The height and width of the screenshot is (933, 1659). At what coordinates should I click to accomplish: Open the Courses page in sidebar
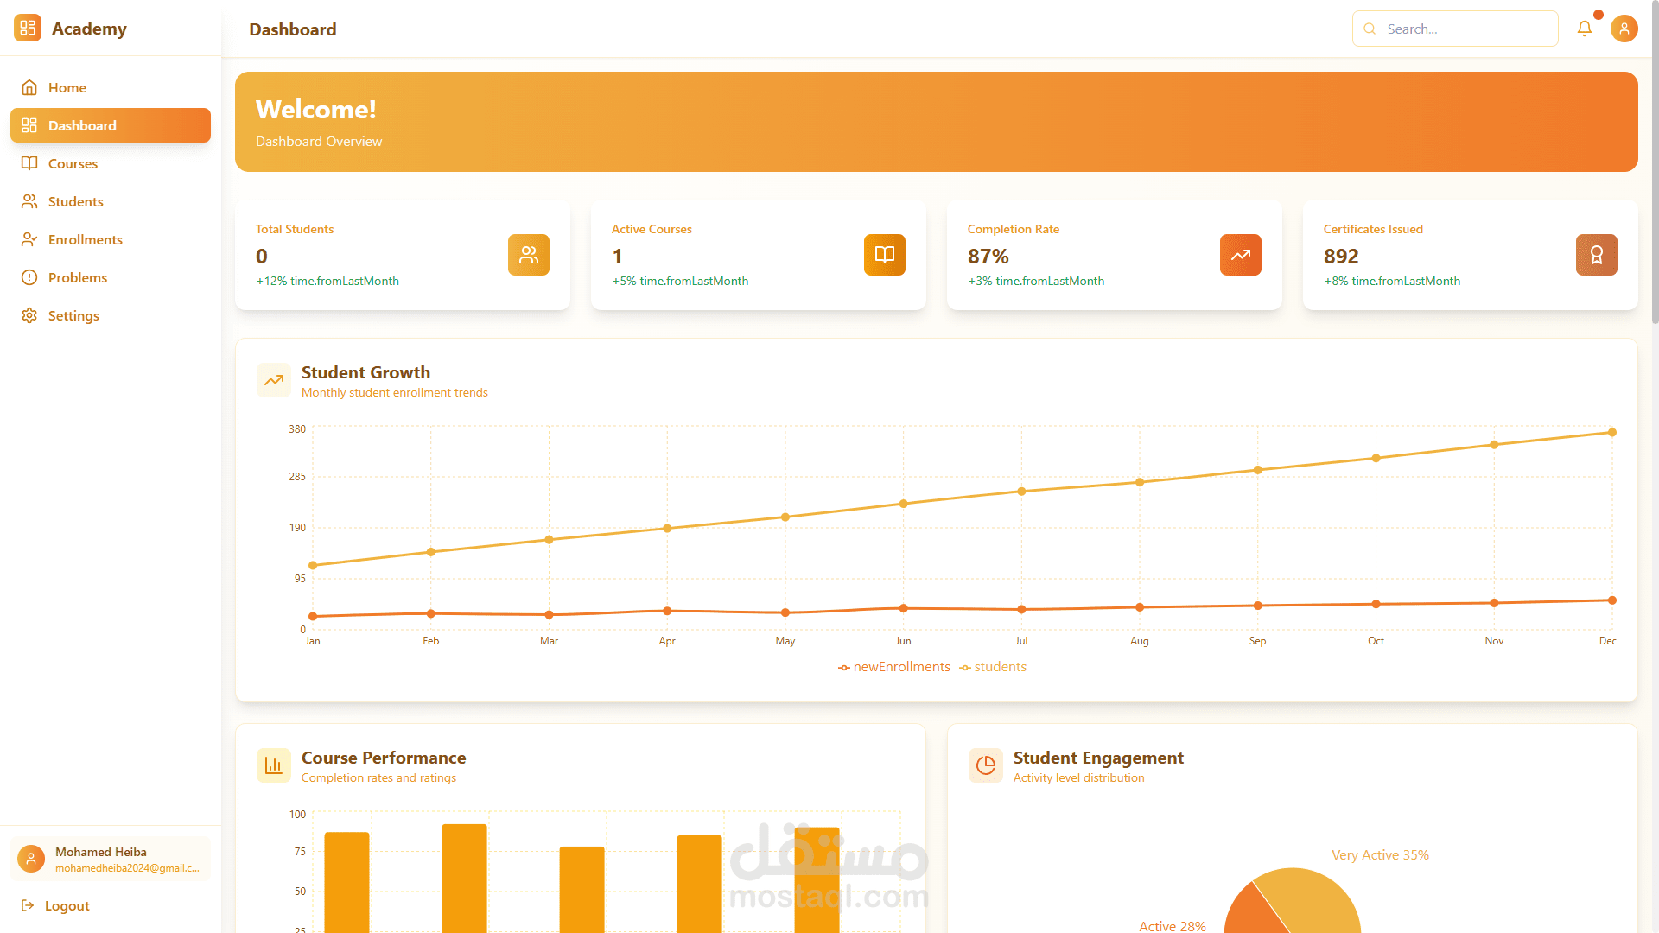[x=73, y=163]
